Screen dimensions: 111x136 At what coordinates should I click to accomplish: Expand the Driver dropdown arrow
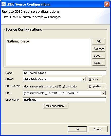pyautogui.click(x=84, y=79)
